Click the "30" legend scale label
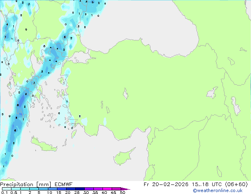The height and width of the screenshot is (194, 251). click(86, 192)
